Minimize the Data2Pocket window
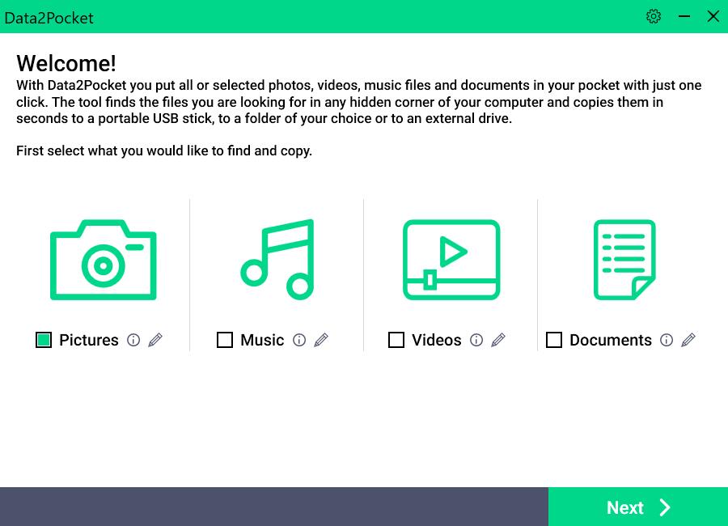This screenshot has width=728, height=526. (x=684, y=16)
